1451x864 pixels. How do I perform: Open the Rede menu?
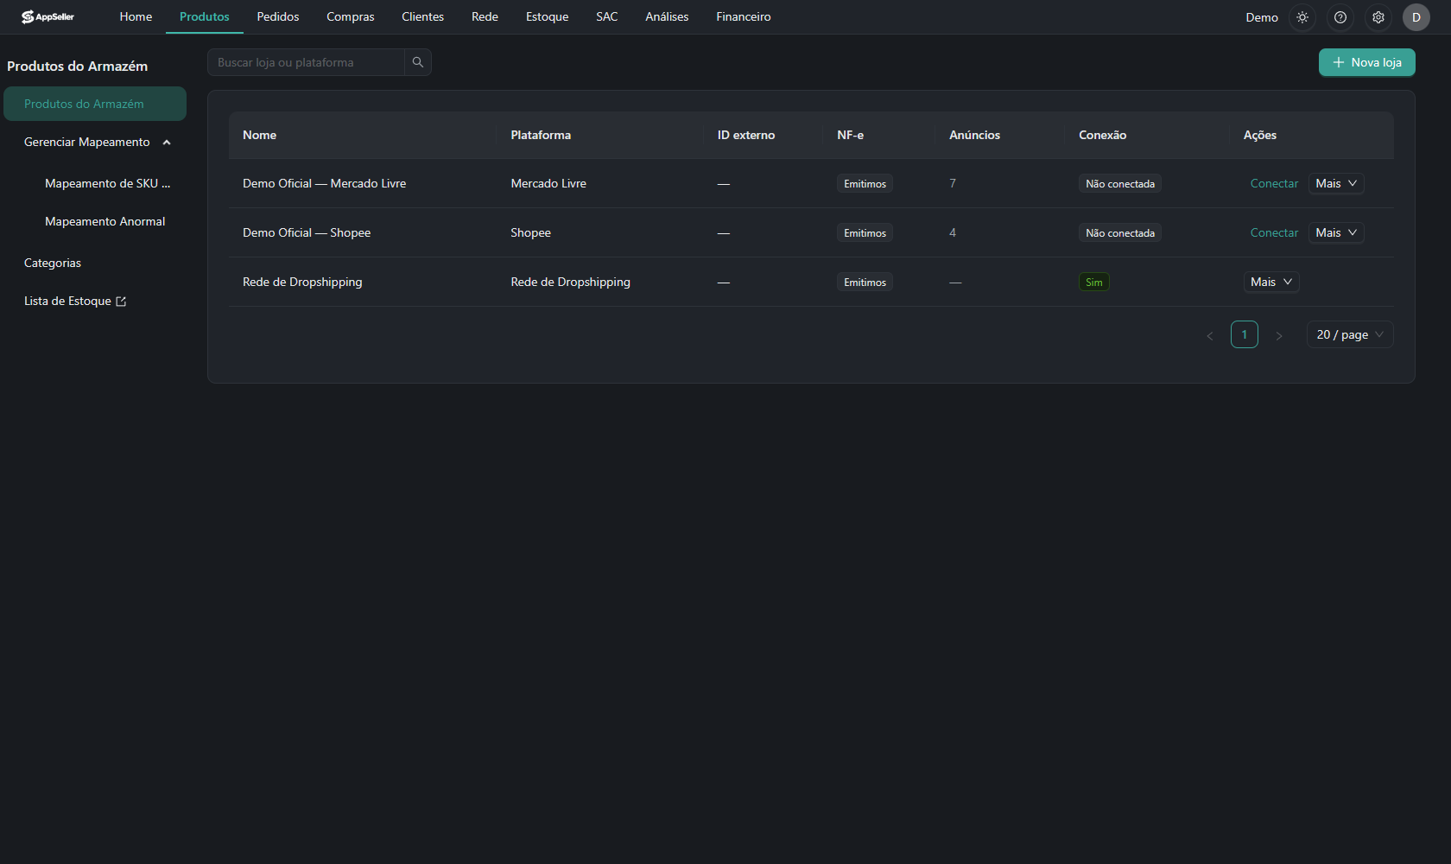coord(485,16)
